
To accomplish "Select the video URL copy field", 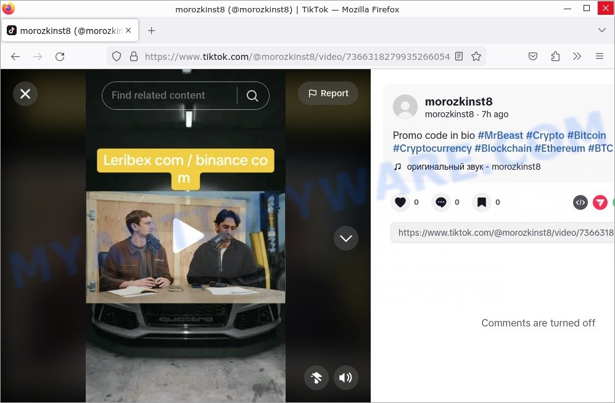I will [x=503, y=233].
